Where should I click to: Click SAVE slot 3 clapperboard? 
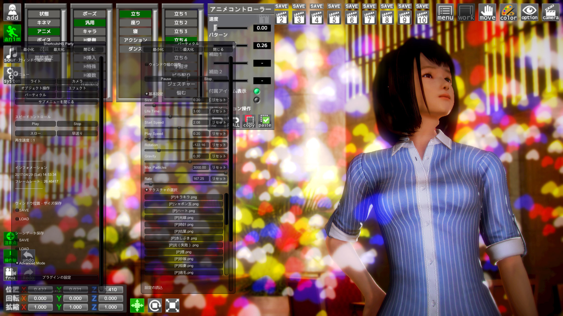(x=299, y=17)
